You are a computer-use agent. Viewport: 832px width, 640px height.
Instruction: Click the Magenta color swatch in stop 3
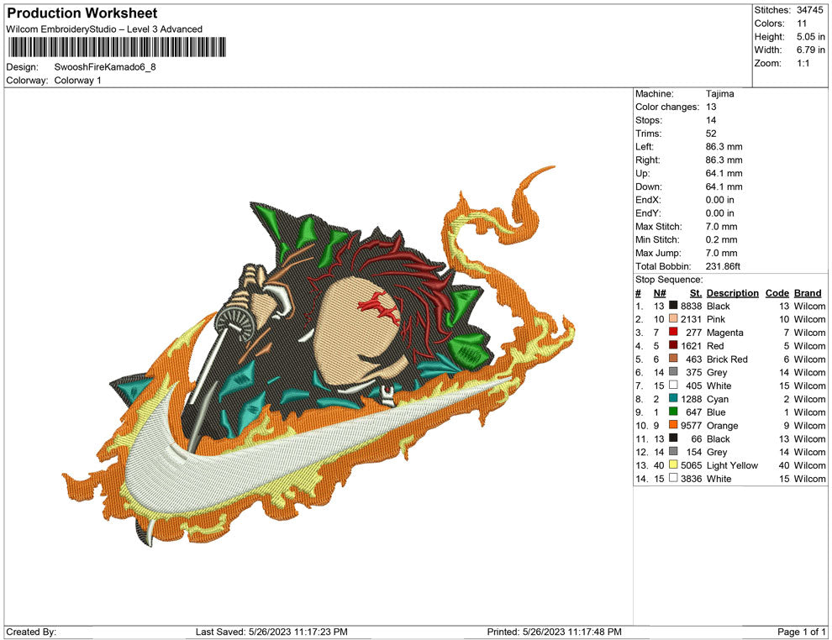(x=673, y=332)
